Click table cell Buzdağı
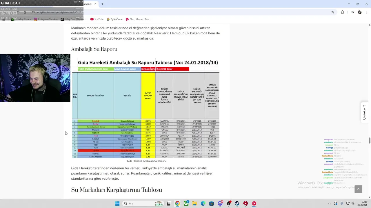 tap(96, 121)
